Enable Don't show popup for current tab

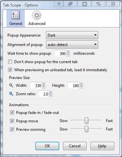pyautogui.click(x=10, y=62)
